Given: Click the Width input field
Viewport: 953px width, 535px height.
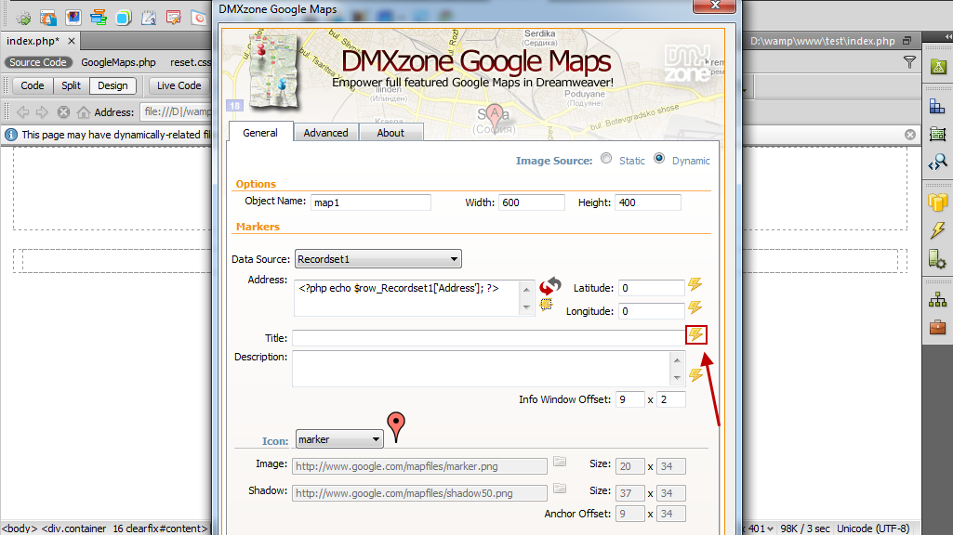Looking at the screenshot, I should [x=532, y=202].
